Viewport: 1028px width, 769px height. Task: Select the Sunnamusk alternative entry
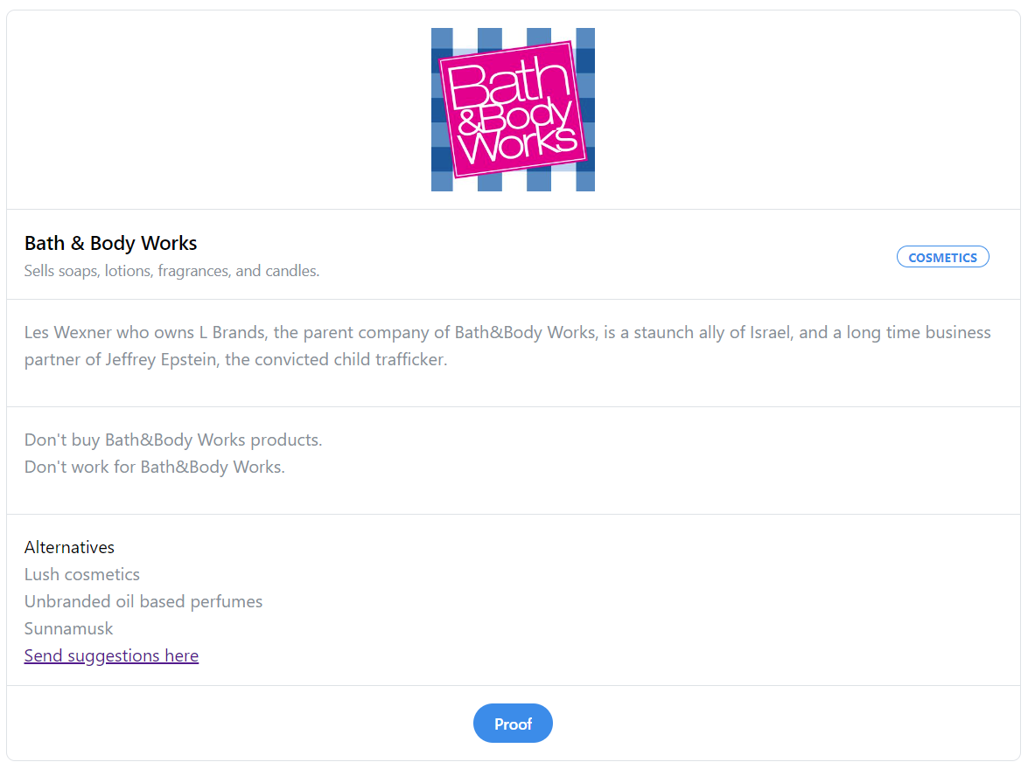point(68,628)
